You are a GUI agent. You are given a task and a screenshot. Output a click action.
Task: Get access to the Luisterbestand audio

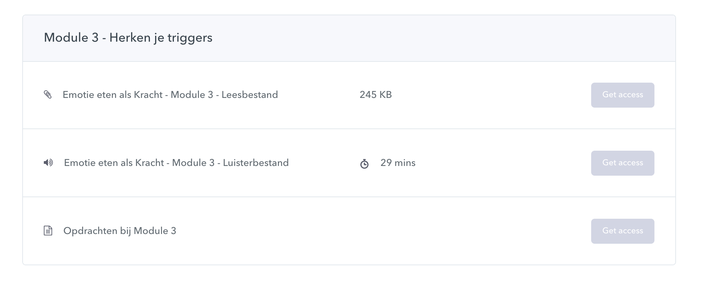(622, 163)
